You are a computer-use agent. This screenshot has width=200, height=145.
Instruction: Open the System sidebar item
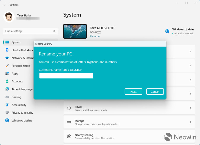coord(18,42)
